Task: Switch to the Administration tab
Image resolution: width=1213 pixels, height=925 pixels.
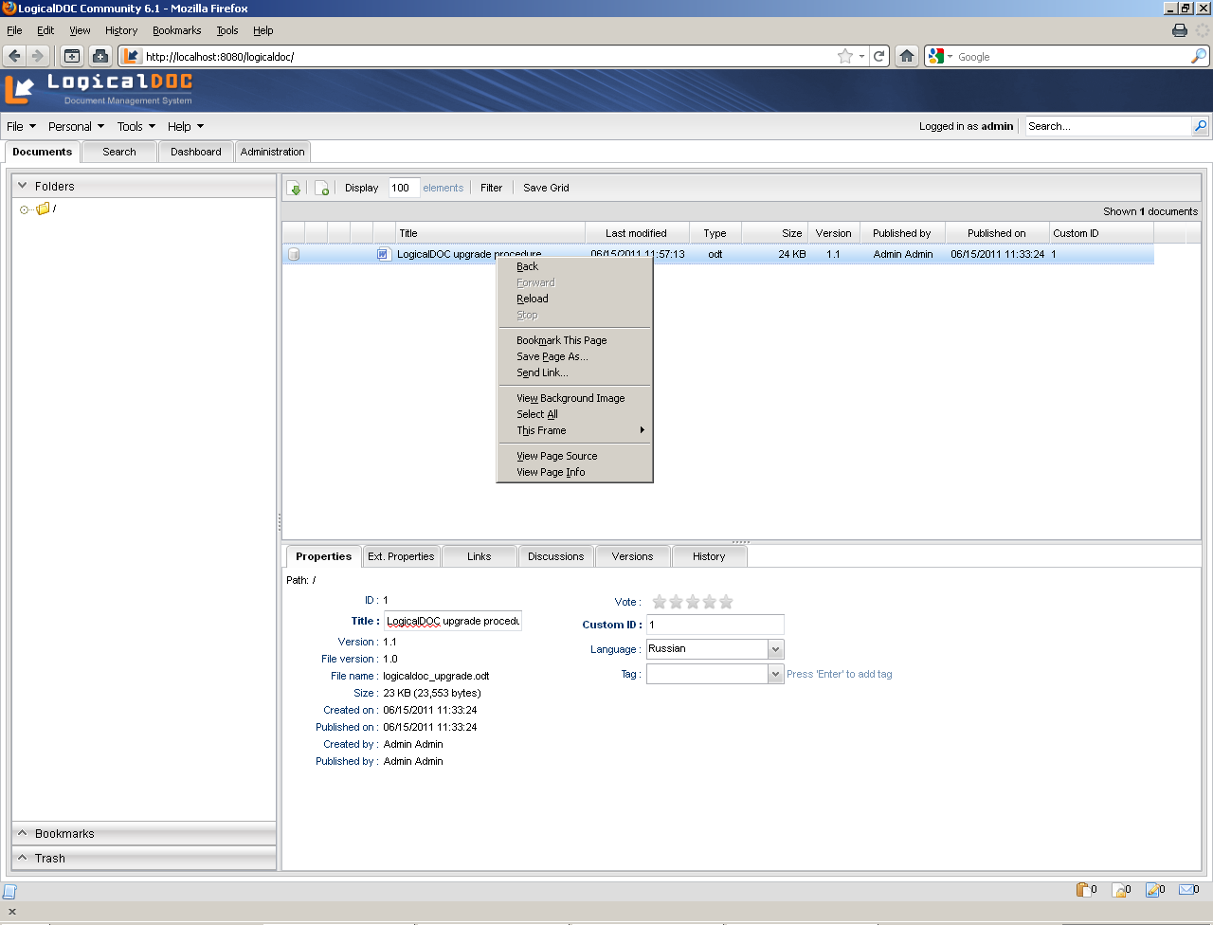Action: click(x=273, y=152)
